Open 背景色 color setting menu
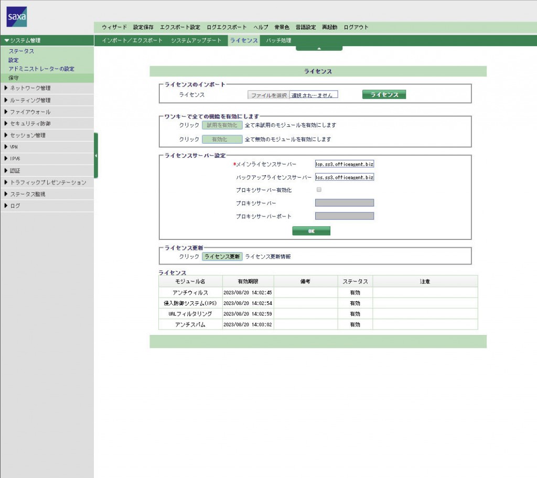Viewport: 537px width, 478px height. click(x=282, y=27)
